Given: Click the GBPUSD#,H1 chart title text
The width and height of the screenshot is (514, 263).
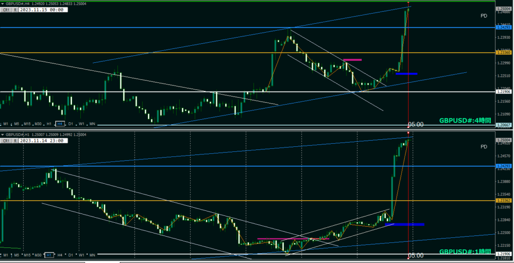Looking at the screenshot, I should pos(18,135).
